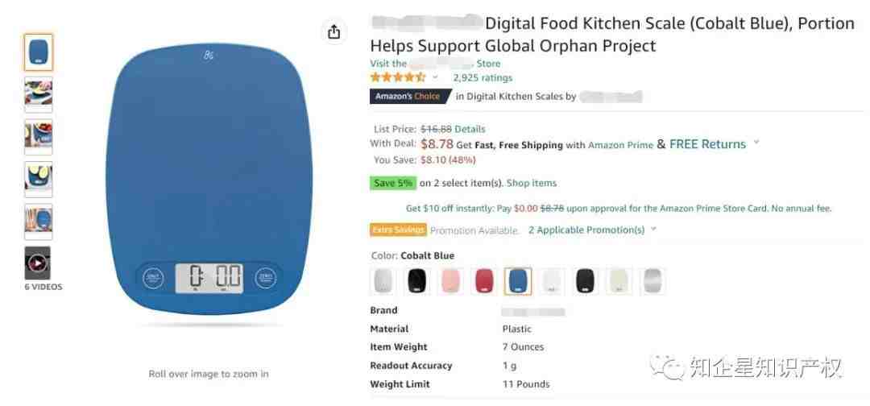Open the Shop items link
870x406 pixels.
pos(532,183)
